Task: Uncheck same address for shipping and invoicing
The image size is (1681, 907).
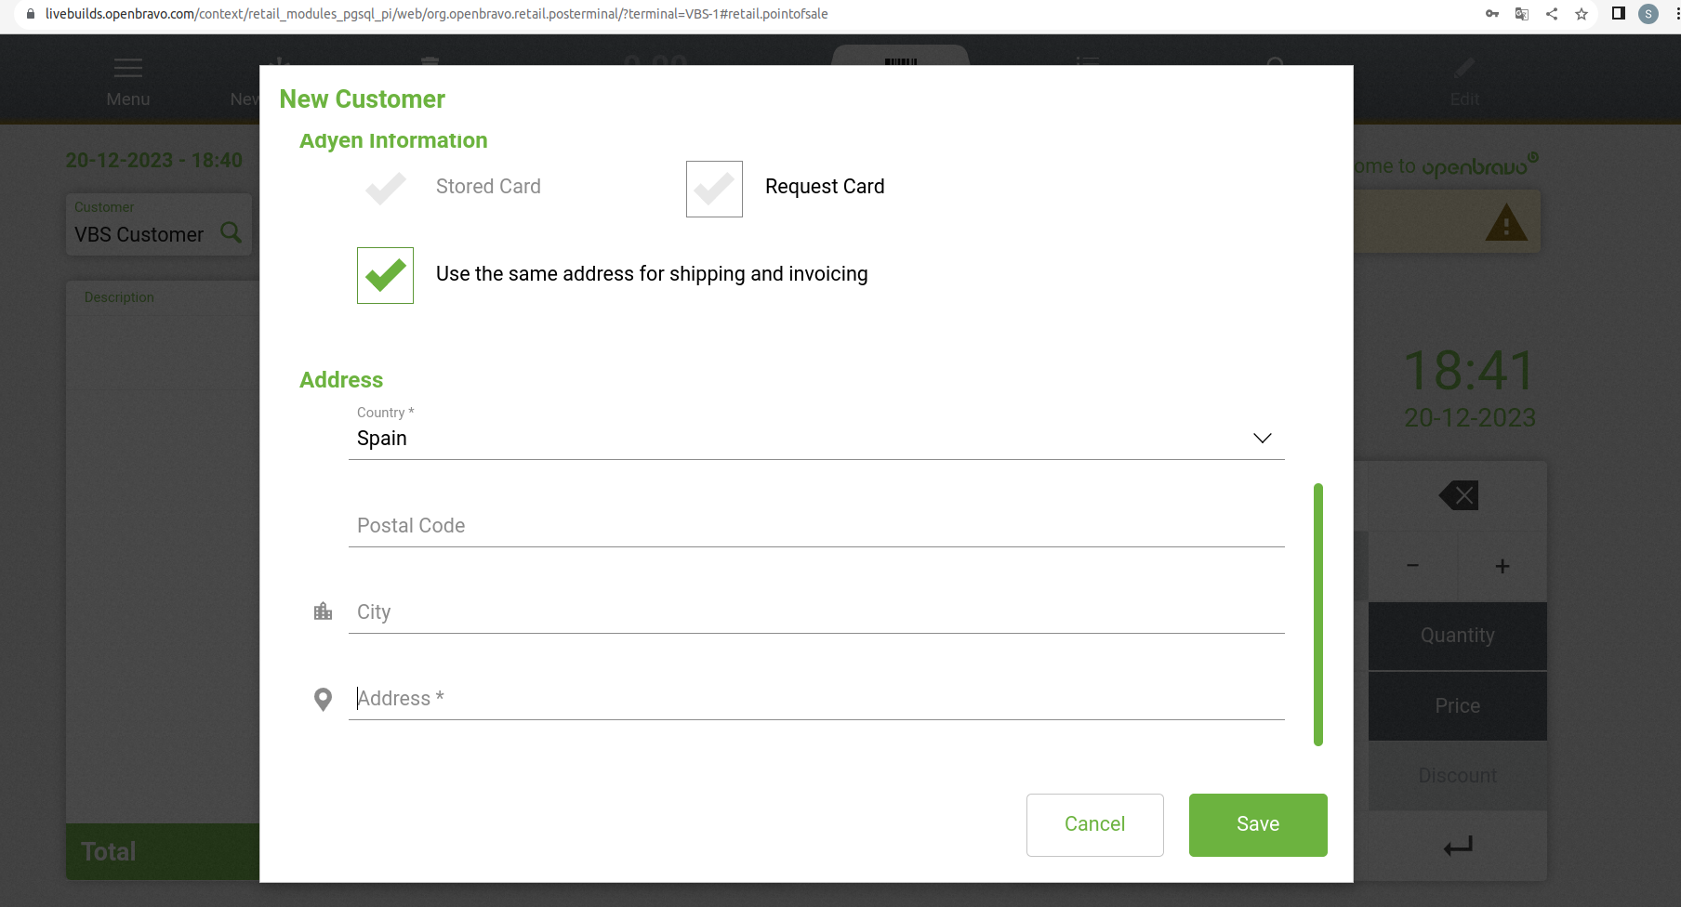Action: pyautogui.click(x=385, y=275)
